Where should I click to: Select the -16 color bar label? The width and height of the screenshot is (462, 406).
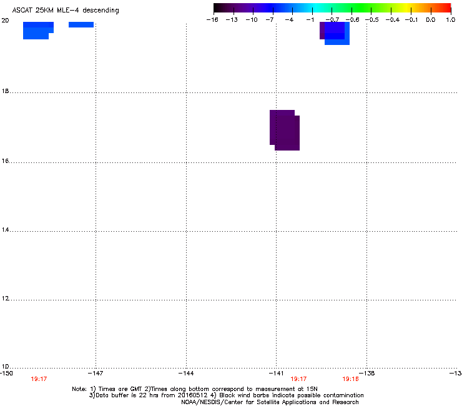212,20
